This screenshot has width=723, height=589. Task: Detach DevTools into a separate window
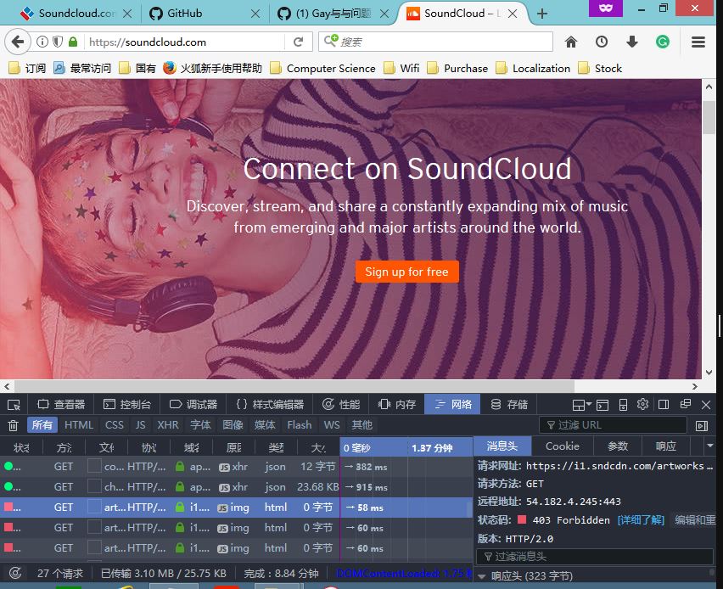tap(685, 404)
